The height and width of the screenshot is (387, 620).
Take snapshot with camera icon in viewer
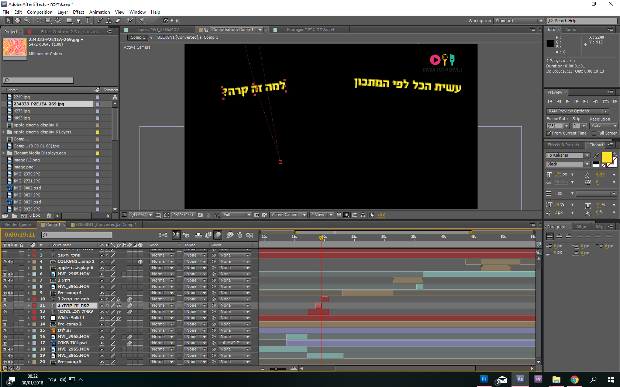click(x=200, y=215)
